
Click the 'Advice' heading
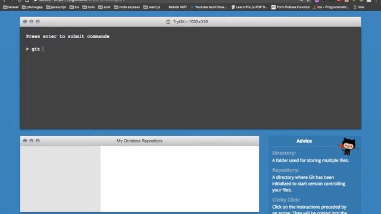tap(304, 141)
